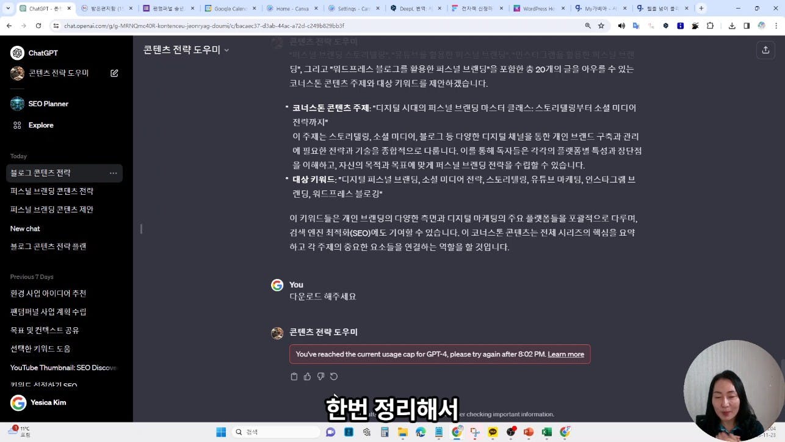Click the thumbs up icon
This screenshot has height=442, width=785.
point(307,377)
